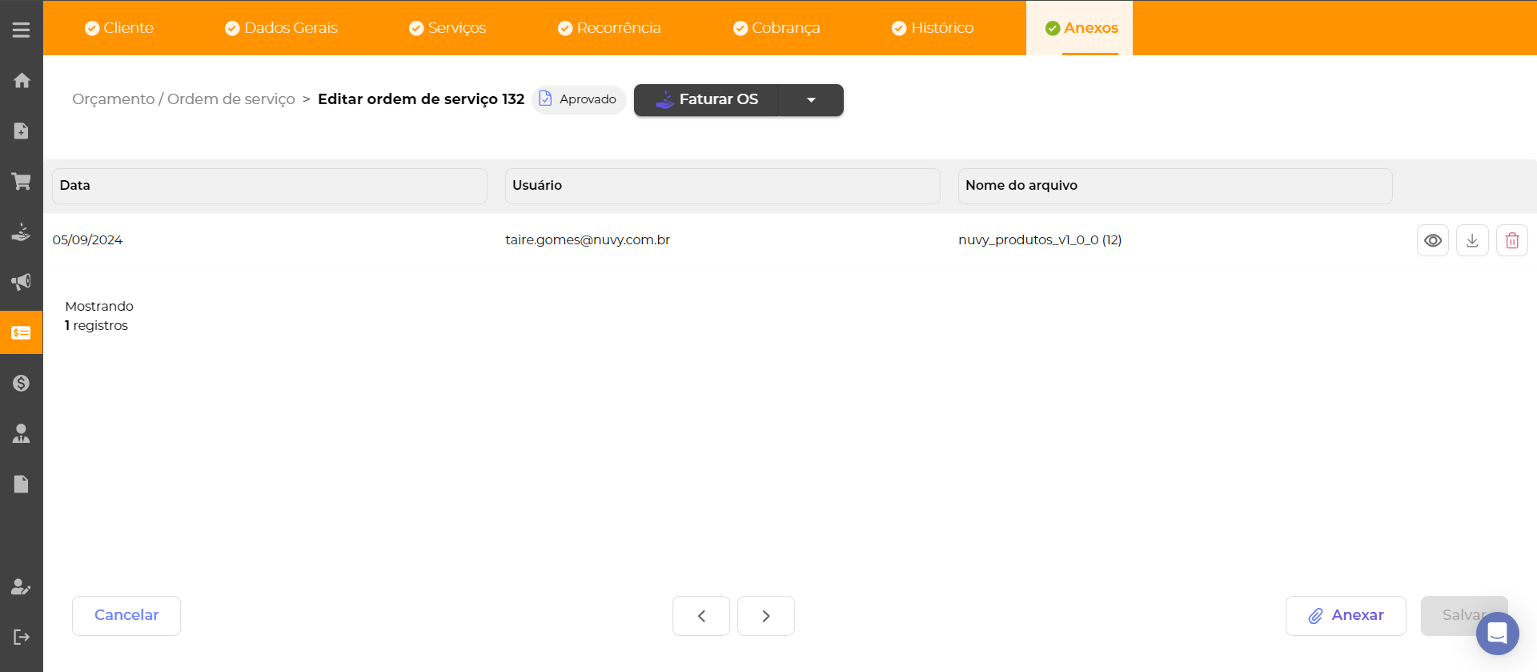This screenshot has width=1537, height=672.
Task: Go to the previous page arrow
Action: pos(701,616)
